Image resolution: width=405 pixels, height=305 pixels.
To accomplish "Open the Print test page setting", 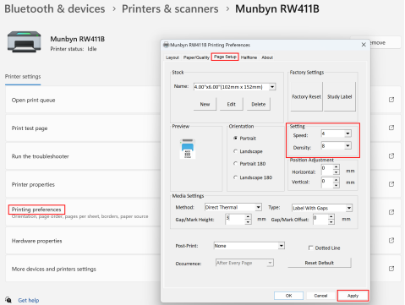I will click(83, 128).
